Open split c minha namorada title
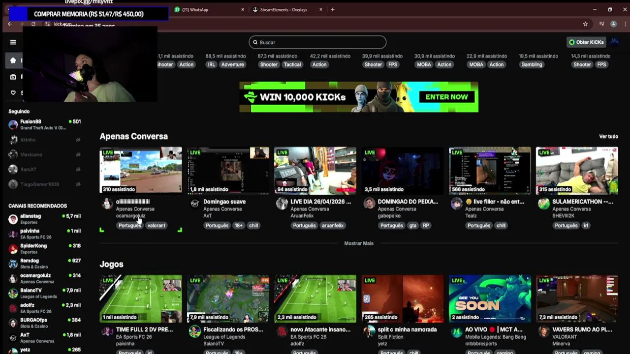 (x=407, y=329)
